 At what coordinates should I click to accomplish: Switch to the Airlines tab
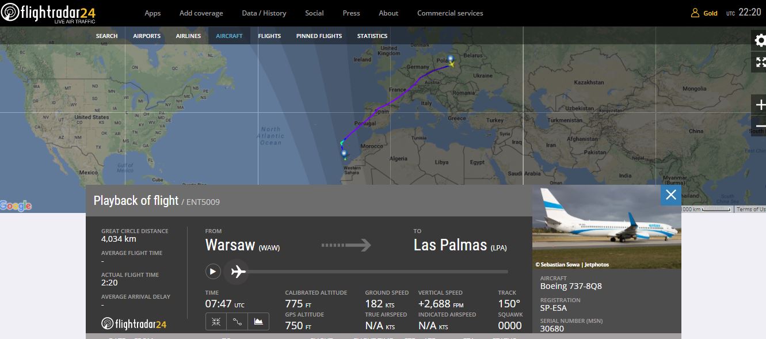(x=188, y=36)
